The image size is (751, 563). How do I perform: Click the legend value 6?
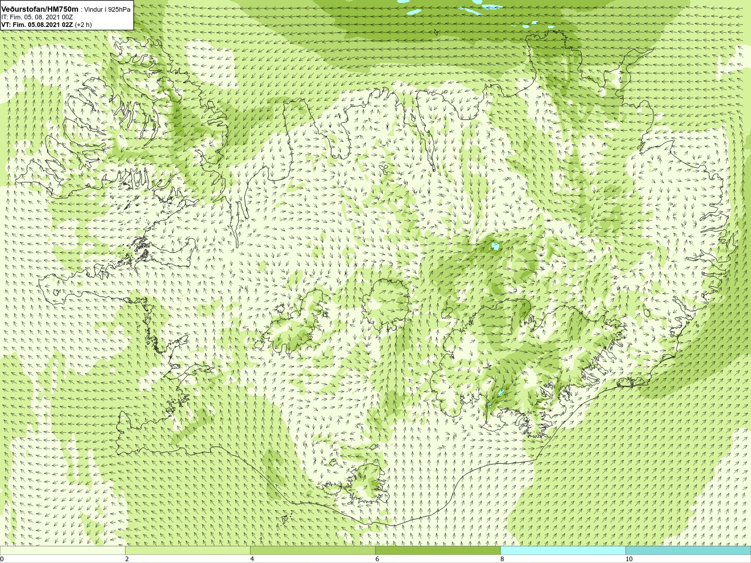(377, 559)
